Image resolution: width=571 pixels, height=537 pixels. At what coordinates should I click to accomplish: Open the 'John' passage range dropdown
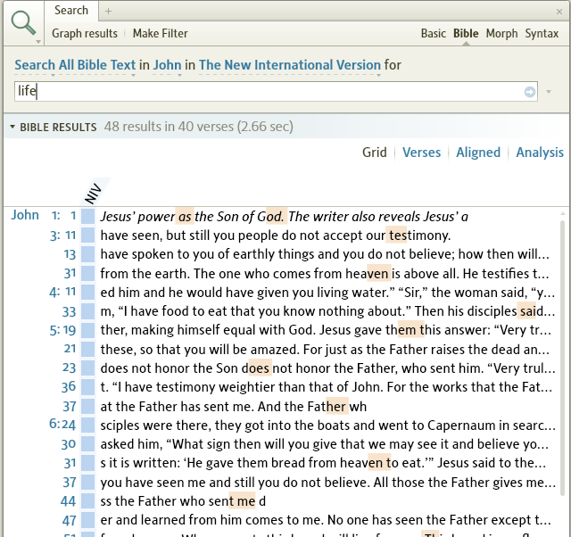[167, 65]
